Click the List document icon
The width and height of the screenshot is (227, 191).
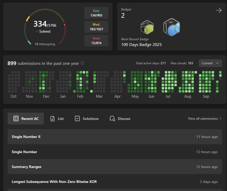(x=53, y=119)
